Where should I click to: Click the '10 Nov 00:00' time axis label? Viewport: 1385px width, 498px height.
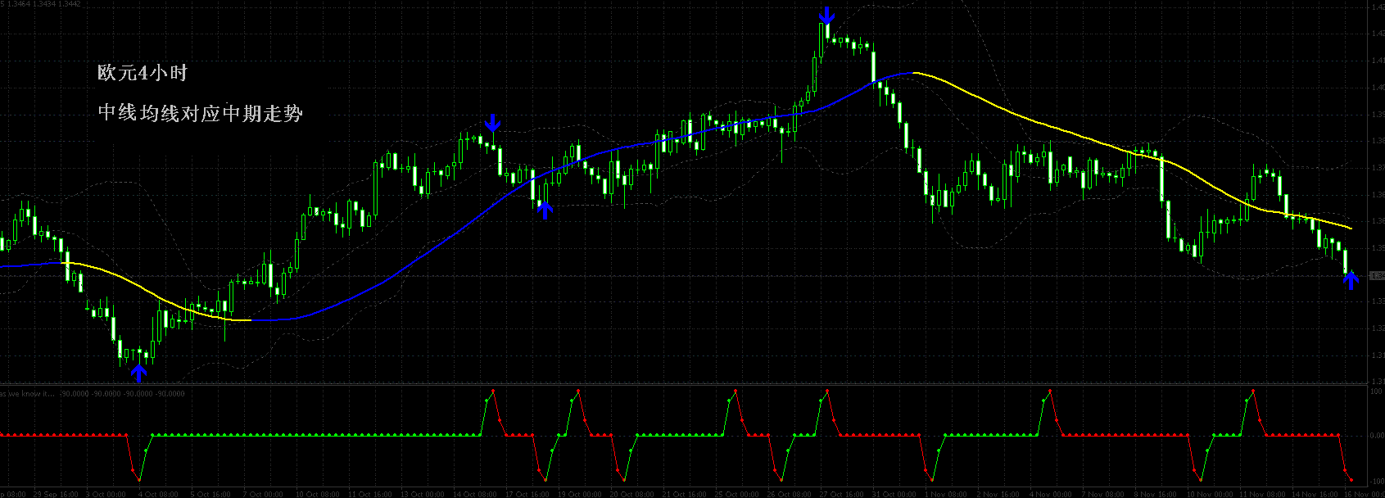pyautogui.click(x=1211, y=494)
